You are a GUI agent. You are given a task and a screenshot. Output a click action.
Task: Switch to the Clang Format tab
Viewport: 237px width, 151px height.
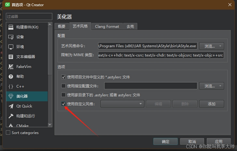(x=107, y=27)
